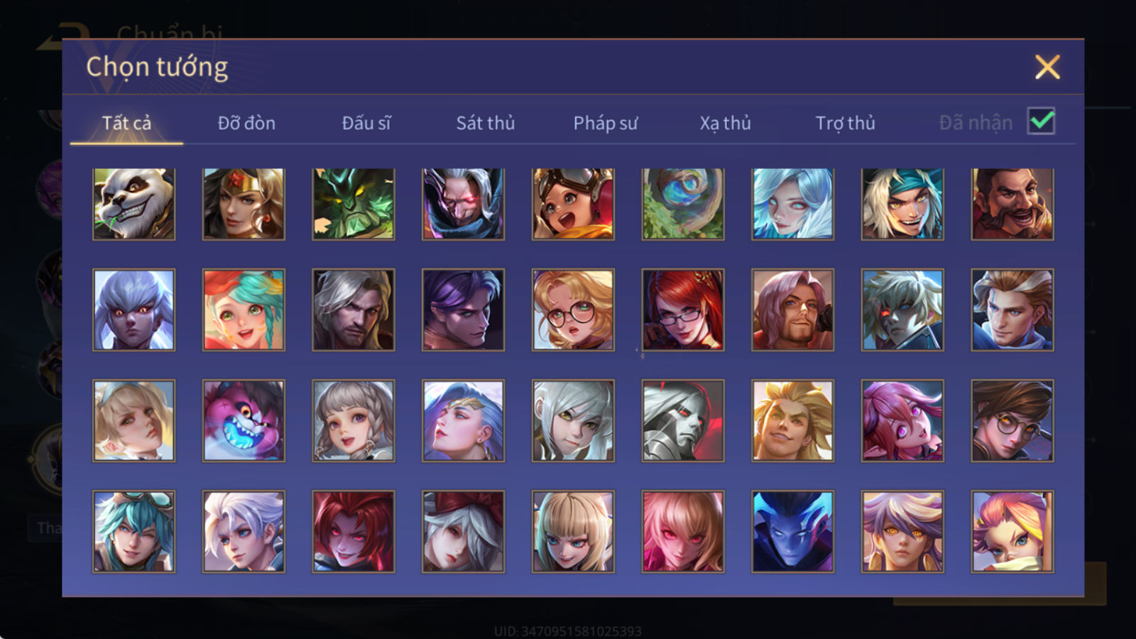Screen dimensions: 1136x639
Task: Close the Chọn tướng dialog
Action: point(1047,67)
